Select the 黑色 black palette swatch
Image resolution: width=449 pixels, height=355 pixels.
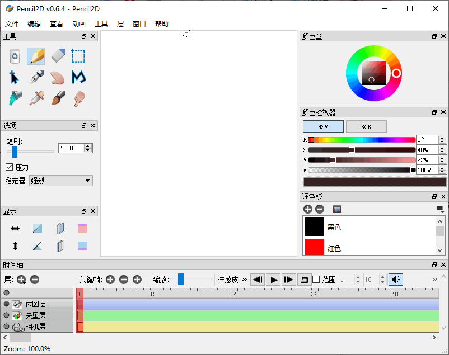[315, 227]
